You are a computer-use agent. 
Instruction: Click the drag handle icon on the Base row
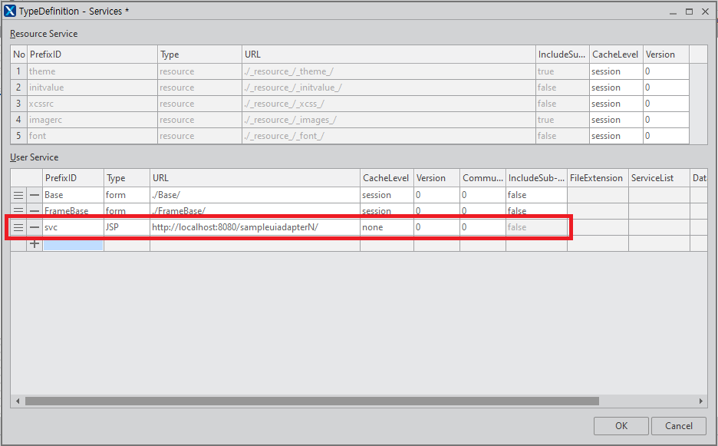coord(18,195)
